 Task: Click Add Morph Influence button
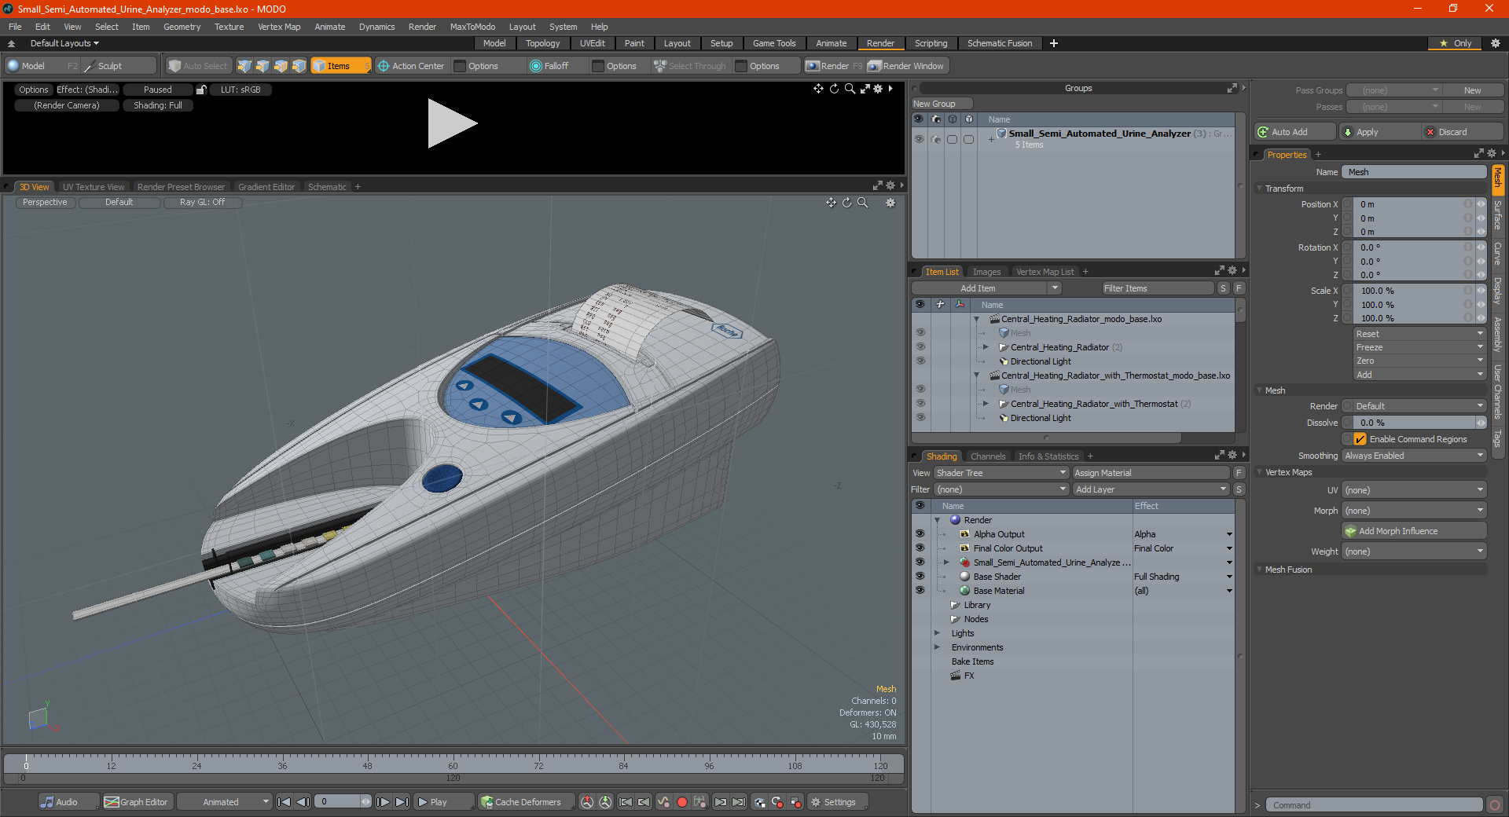tap(1414, 531)
